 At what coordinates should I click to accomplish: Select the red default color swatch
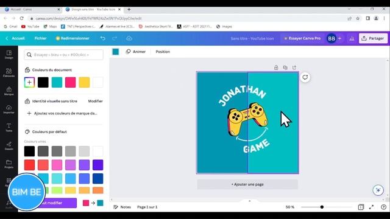[29, 165]
